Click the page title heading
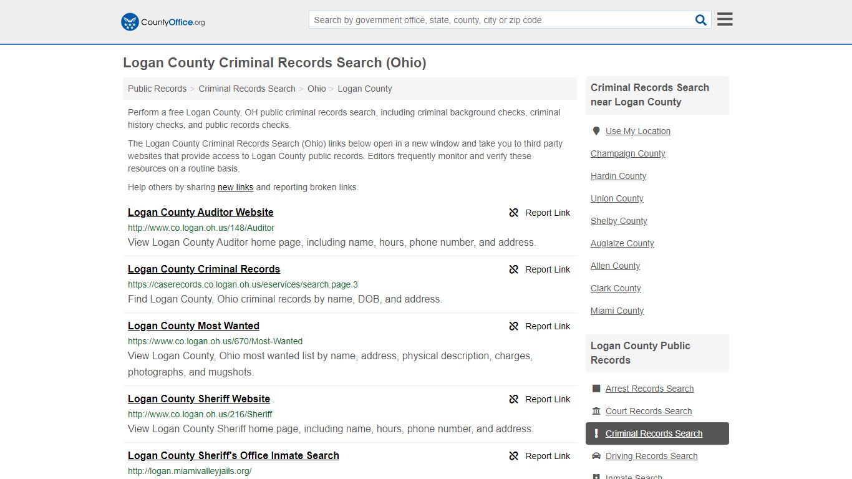 tap(274, 63)
